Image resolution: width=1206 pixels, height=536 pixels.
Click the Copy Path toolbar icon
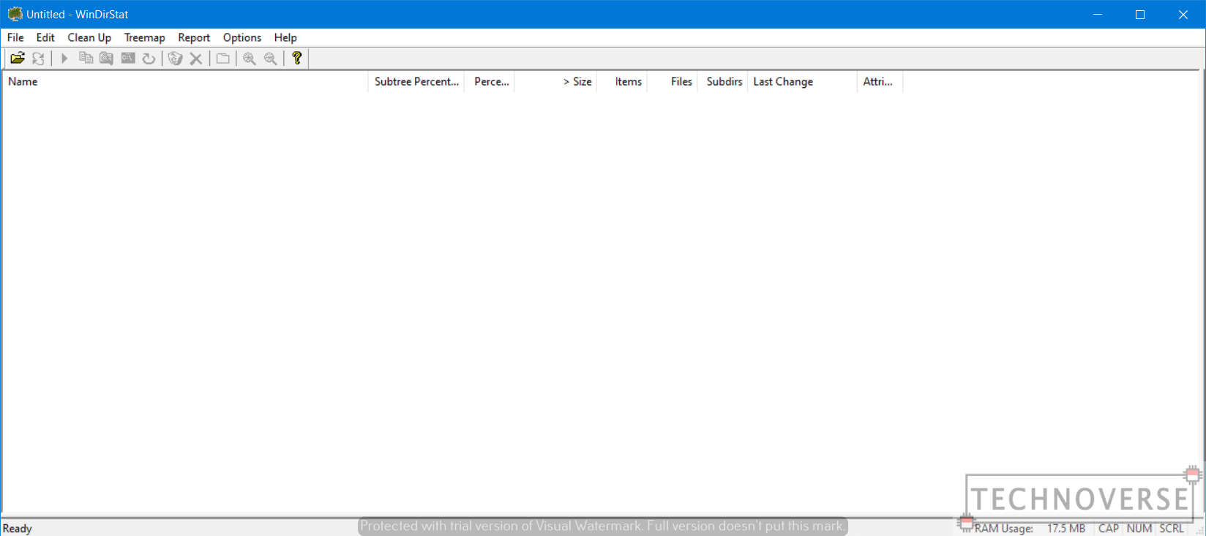pos(86,59)
